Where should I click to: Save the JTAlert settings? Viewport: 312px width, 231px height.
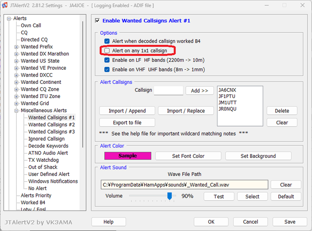pos(290,222)
